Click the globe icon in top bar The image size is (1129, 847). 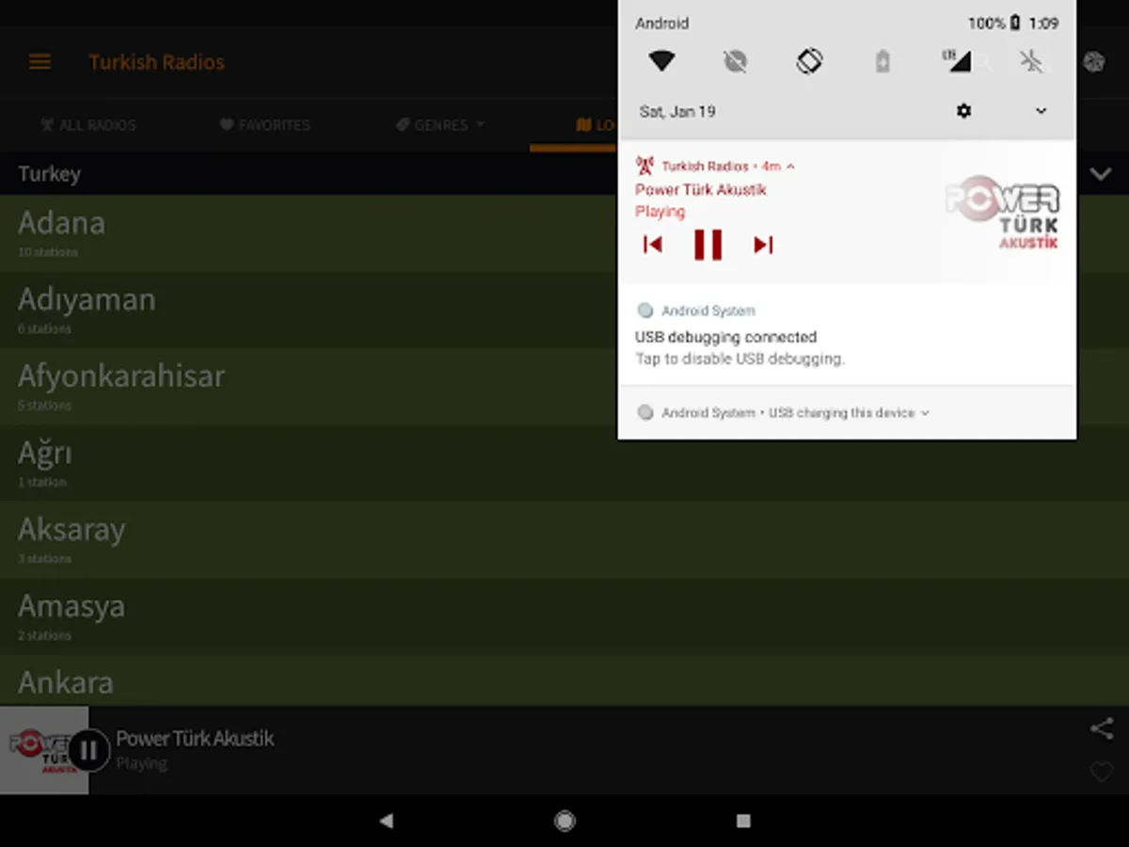coord(1093,62)
